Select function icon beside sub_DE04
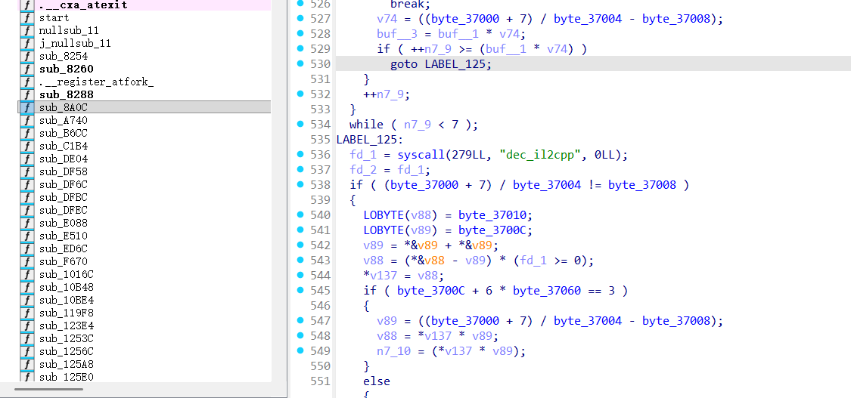The width and height of the screenshot is (851, 398). (27, 159)
